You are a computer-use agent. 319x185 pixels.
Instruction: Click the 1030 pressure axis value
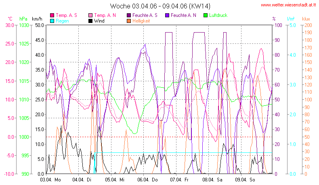pyautogui.click(x=24, y=25)
